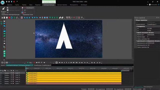Screen dimensions: 160x90
Task: Select the Line drawing tool
Action: pyautogui.click(x=4, y=29)
